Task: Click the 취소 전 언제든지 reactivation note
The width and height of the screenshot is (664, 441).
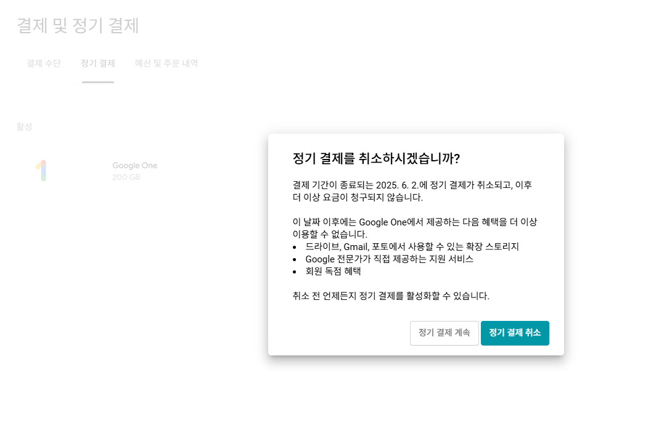Action: point(391,296)
